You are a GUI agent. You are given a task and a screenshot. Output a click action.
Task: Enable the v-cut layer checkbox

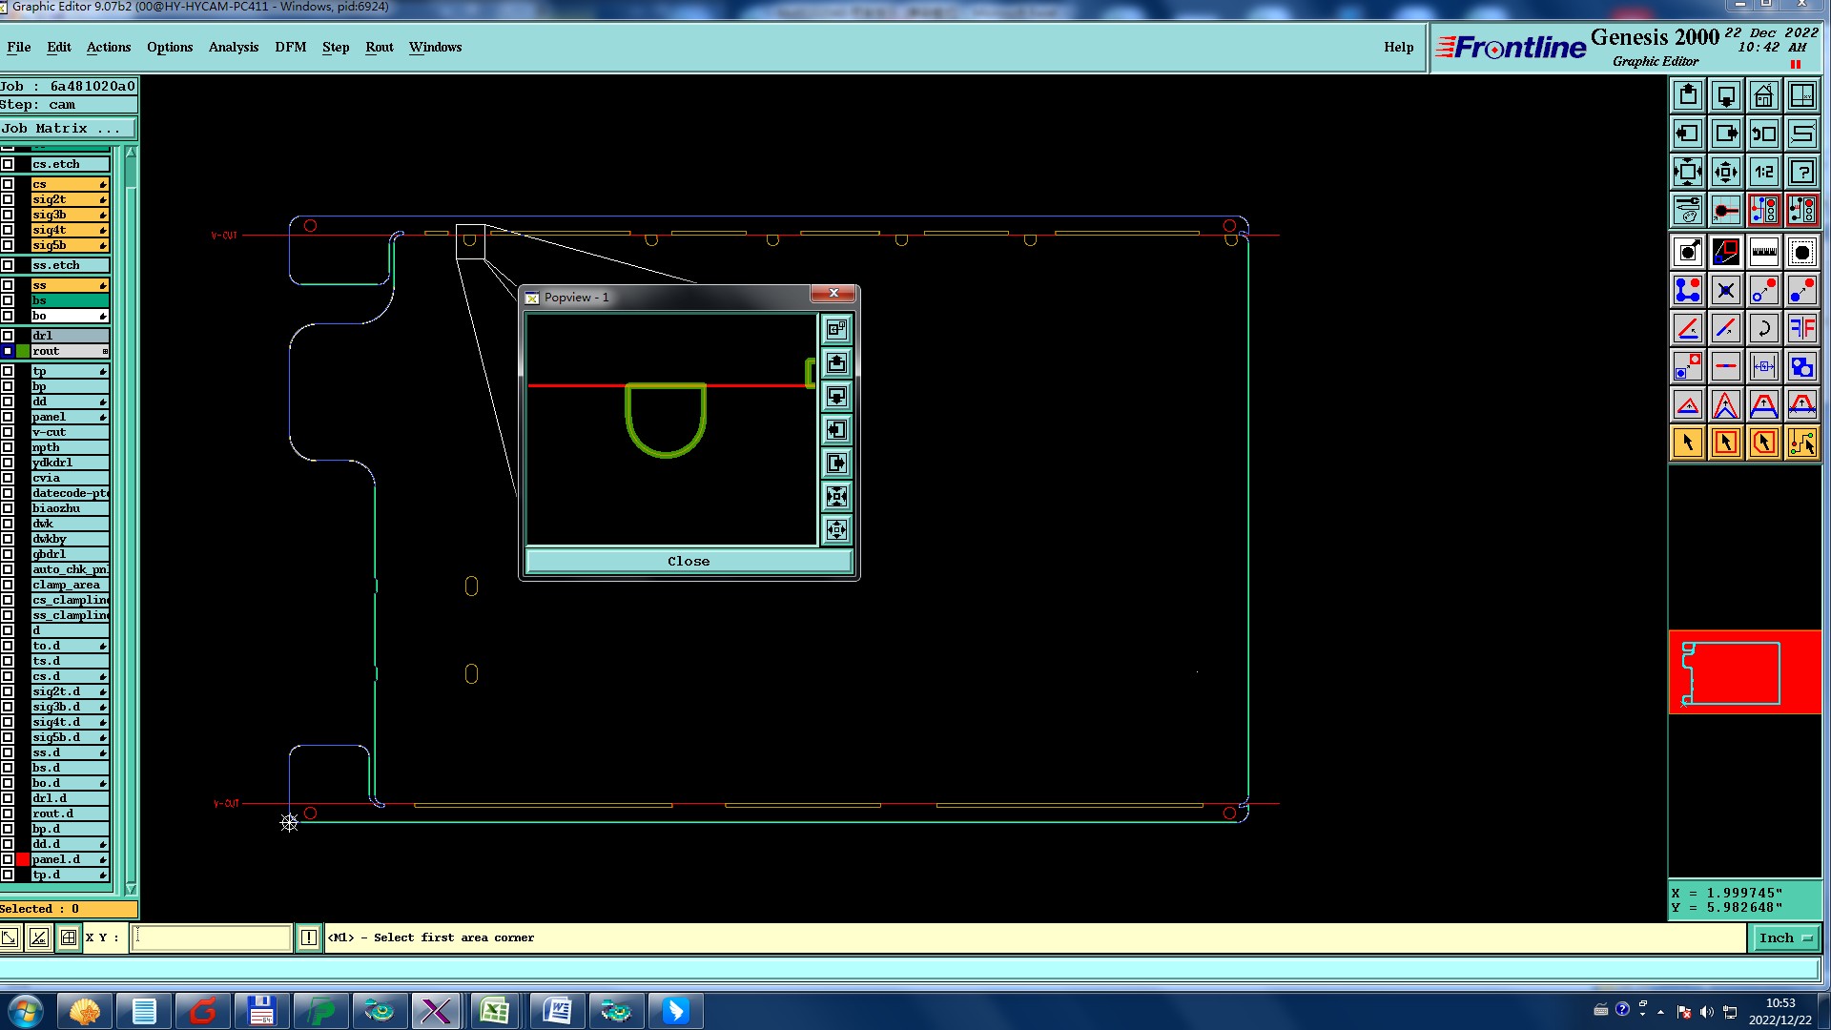(x=8, y=432)
